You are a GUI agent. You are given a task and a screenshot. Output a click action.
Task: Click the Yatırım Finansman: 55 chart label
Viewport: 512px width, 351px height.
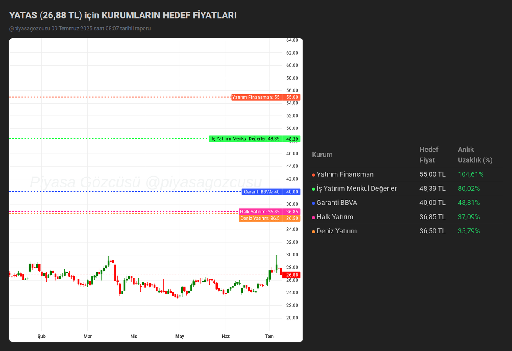click(x=256, y=97)
